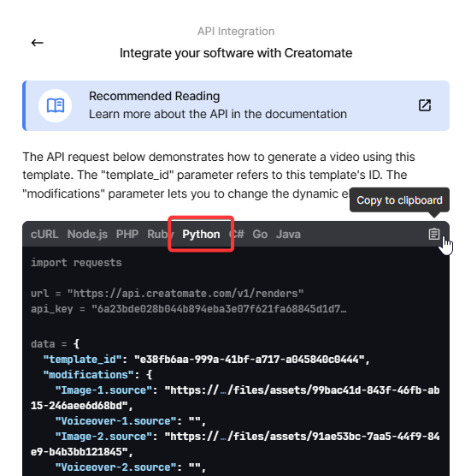Click the import requests code line

click(76, 263)
